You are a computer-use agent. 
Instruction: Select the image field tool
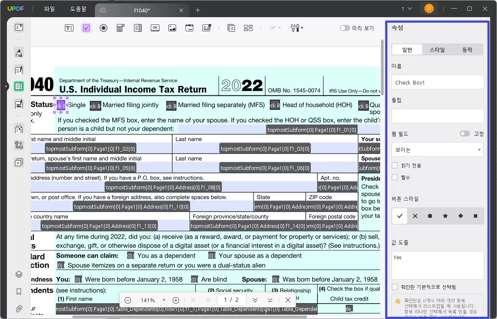[172, 28]
